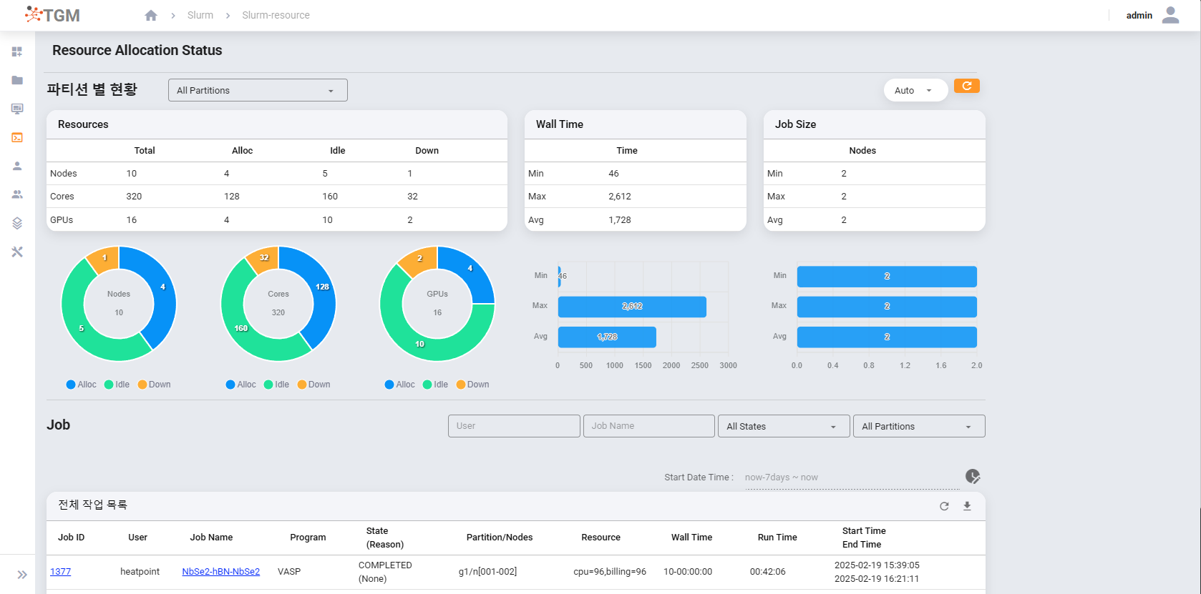Click the home icon in the breadcrumb
The height and width of the screenshot is (594, 1201).
click(x=151, y=15)
